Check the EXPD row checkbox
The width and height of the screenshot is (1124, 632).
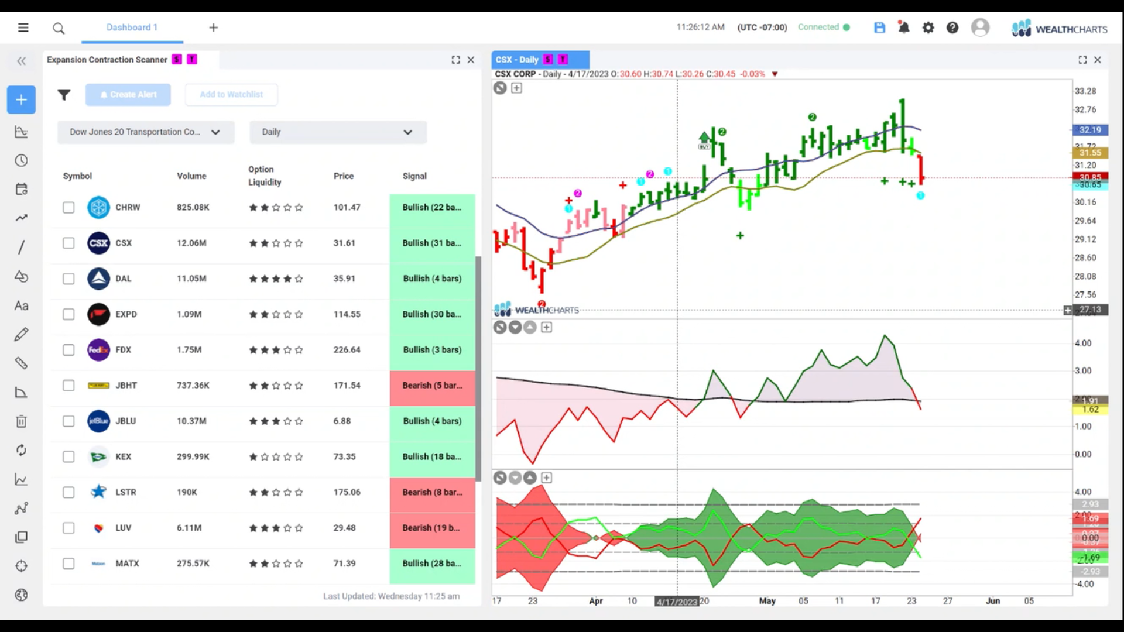(68, 314)
